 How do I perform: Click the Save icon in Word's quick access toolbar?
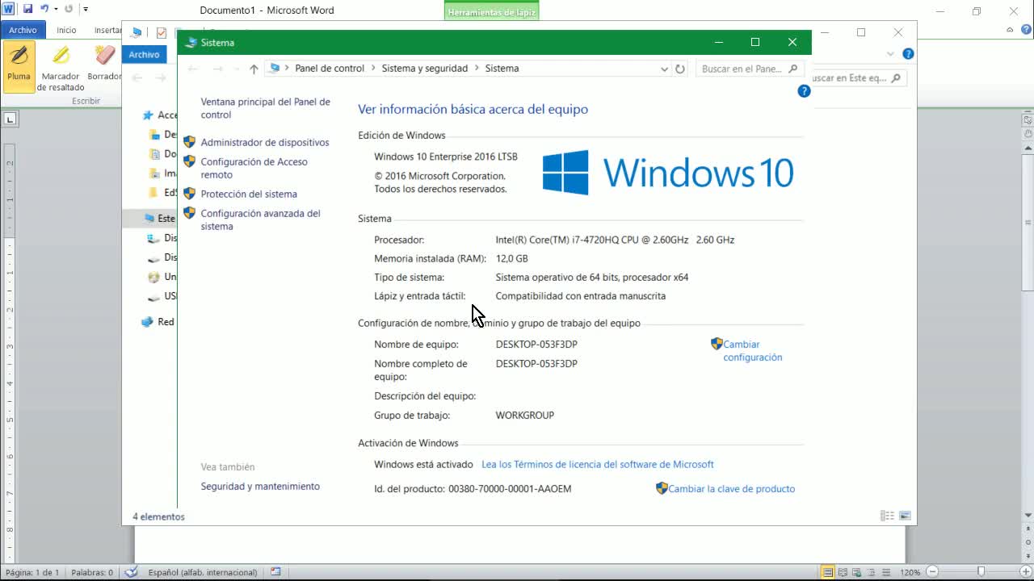27,10
